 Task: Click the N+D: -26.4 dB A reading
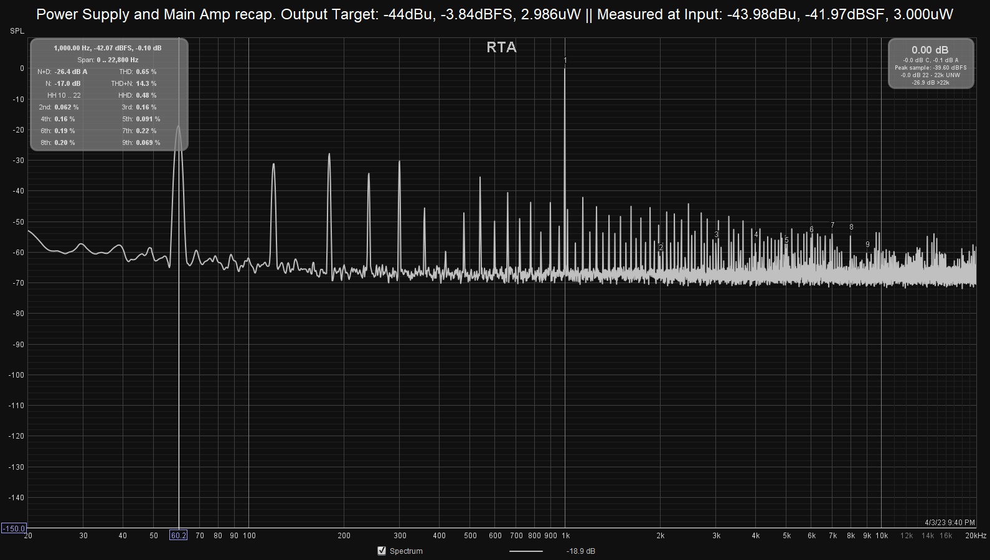click(62, 72)
